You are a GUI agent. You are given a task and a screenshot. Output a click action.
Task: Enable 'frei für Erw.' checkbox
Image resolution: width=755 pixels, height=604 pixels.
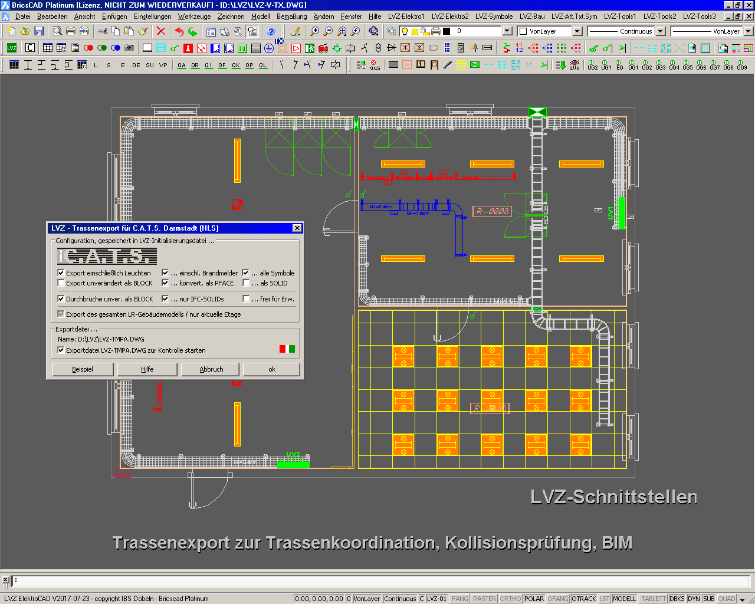click(x=246, y=299)
